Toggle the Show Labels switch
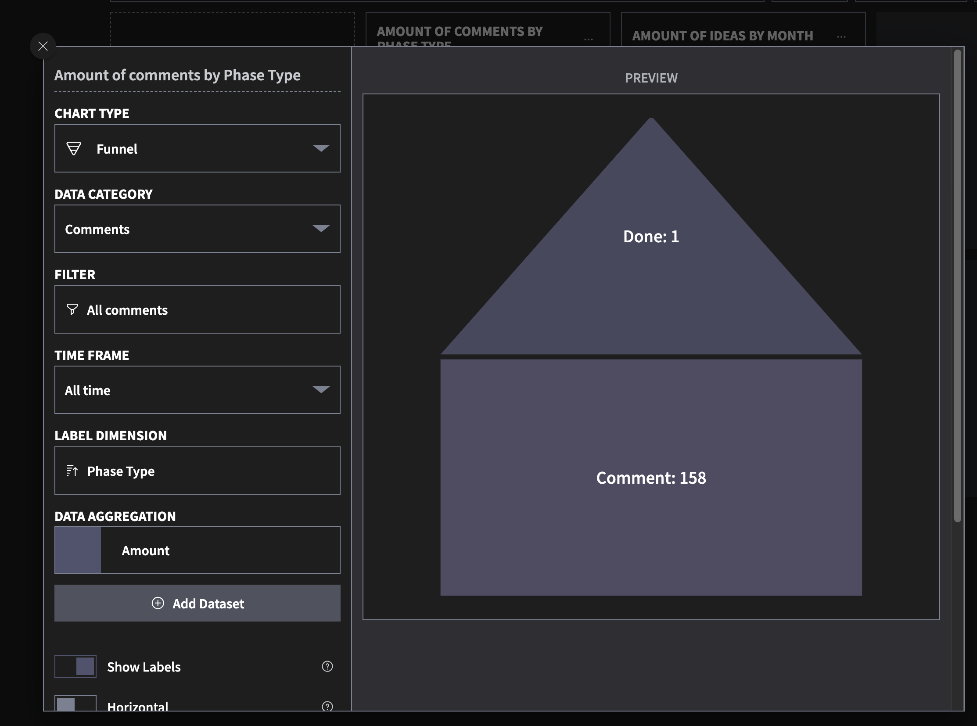The image size is (977, 726). point(75,666)
